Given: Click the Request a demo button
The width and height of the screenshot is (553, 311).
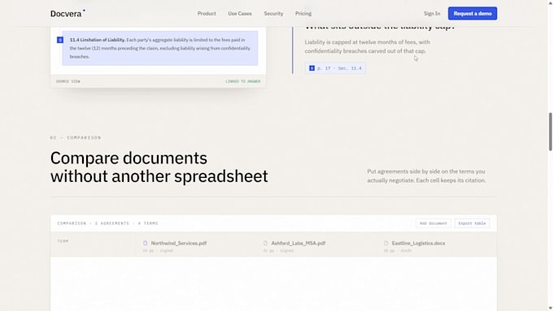Looking at the screenshot, I should click(472, 13).
